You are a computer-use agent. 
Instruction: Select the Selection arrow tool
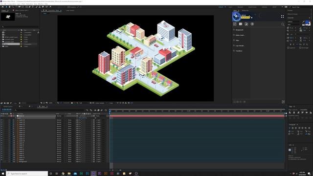pos(6,7)
